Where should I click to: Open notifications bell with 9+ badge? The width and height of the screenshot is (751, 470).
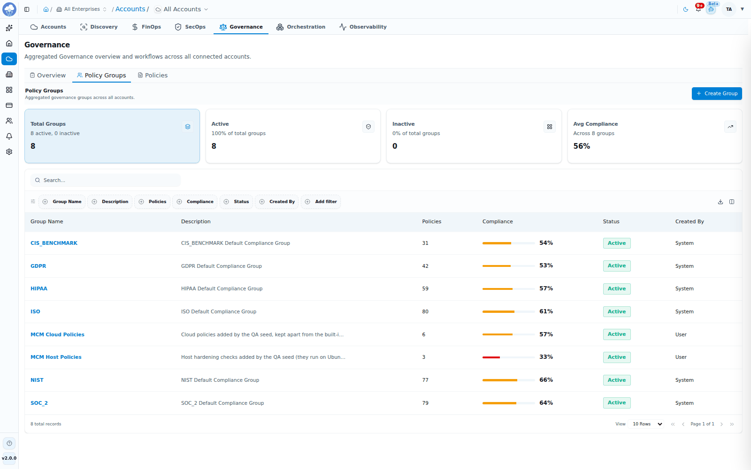click(x=698, y=9)
